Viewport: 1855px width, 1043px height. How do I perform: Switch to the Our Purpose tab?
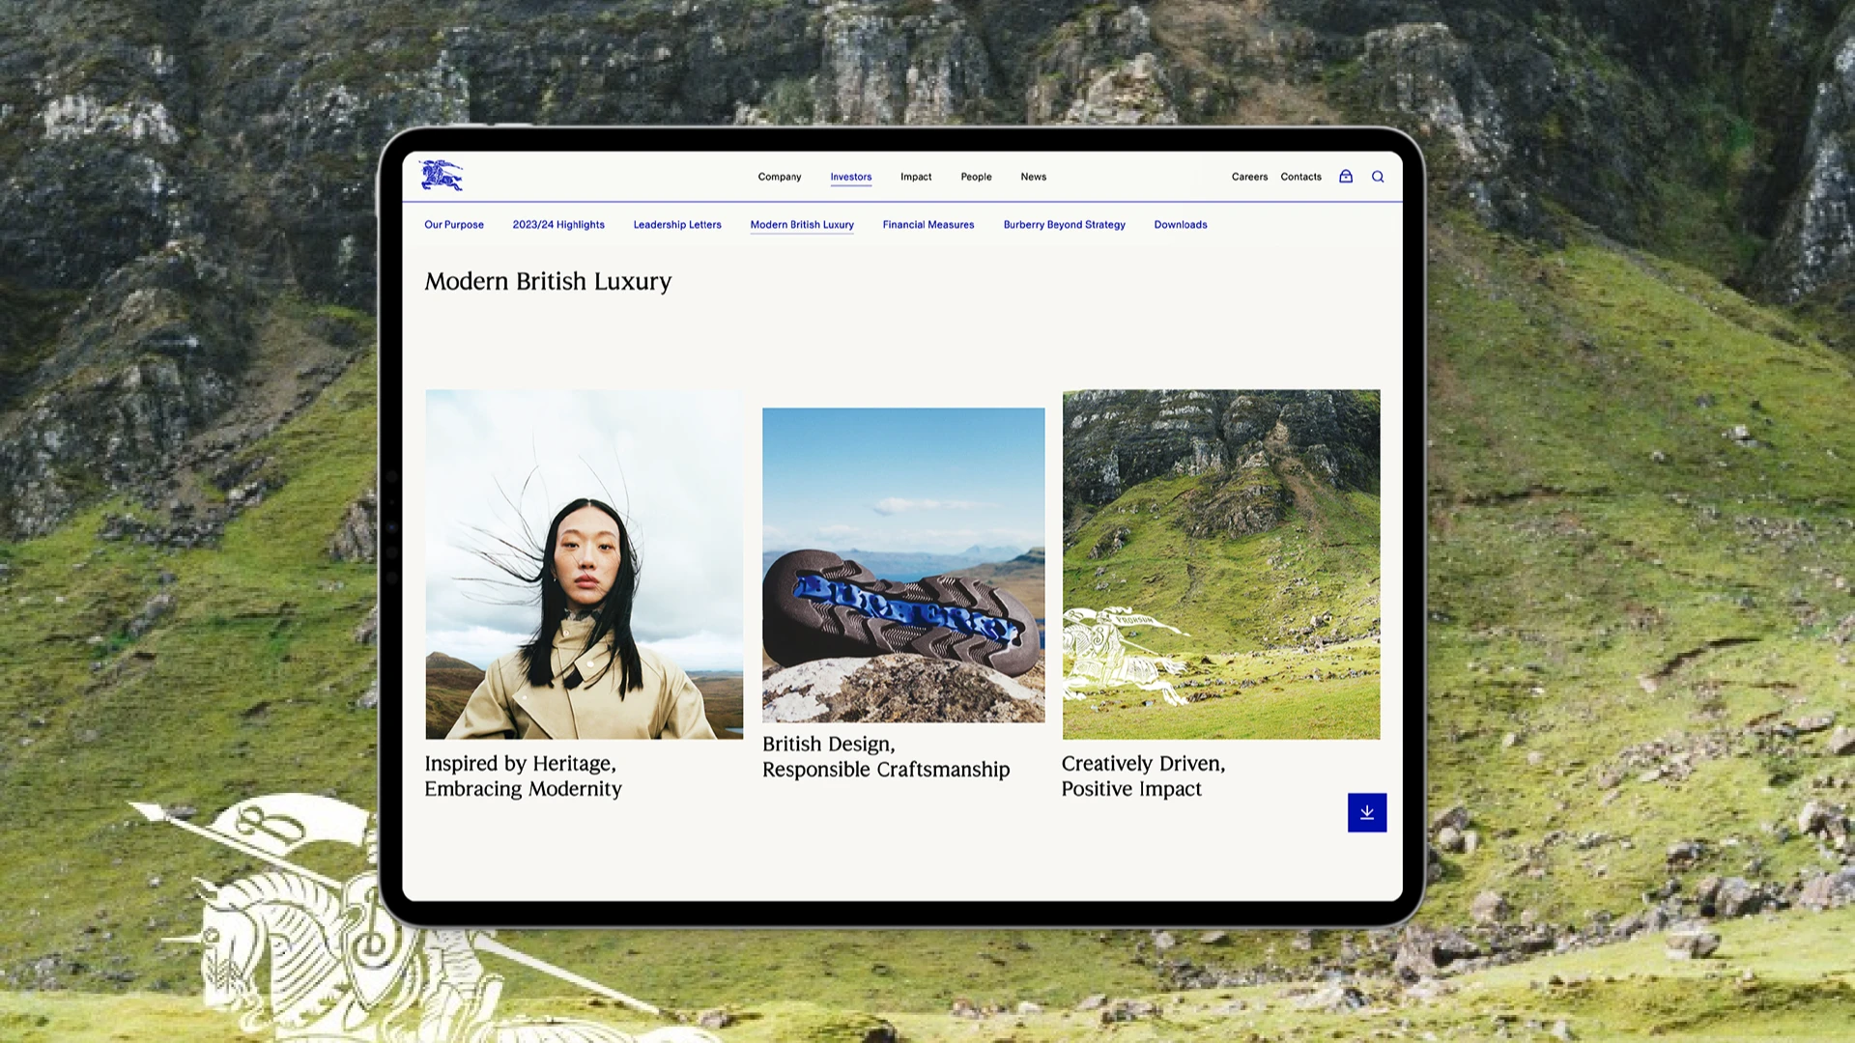point(454,225)
